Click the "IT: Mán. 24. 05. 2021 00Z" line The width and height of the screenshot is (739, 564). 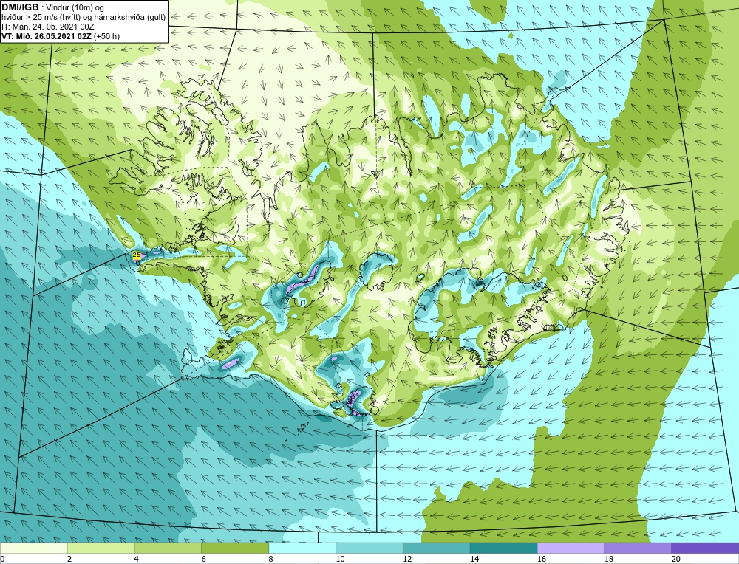[x=48, y=27]
